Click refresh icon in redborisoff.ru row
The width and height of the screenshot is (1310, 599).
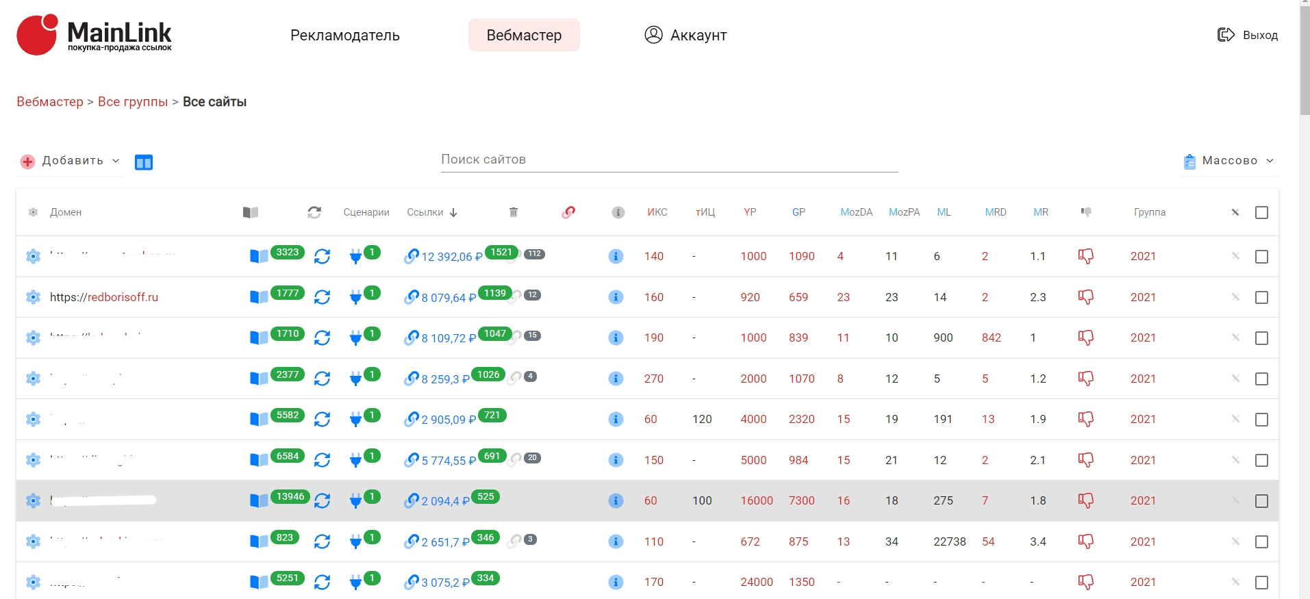[x=322, y=297]
